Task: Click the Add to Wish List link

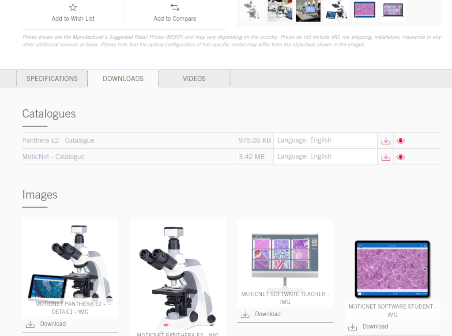Action: [73, 19]
